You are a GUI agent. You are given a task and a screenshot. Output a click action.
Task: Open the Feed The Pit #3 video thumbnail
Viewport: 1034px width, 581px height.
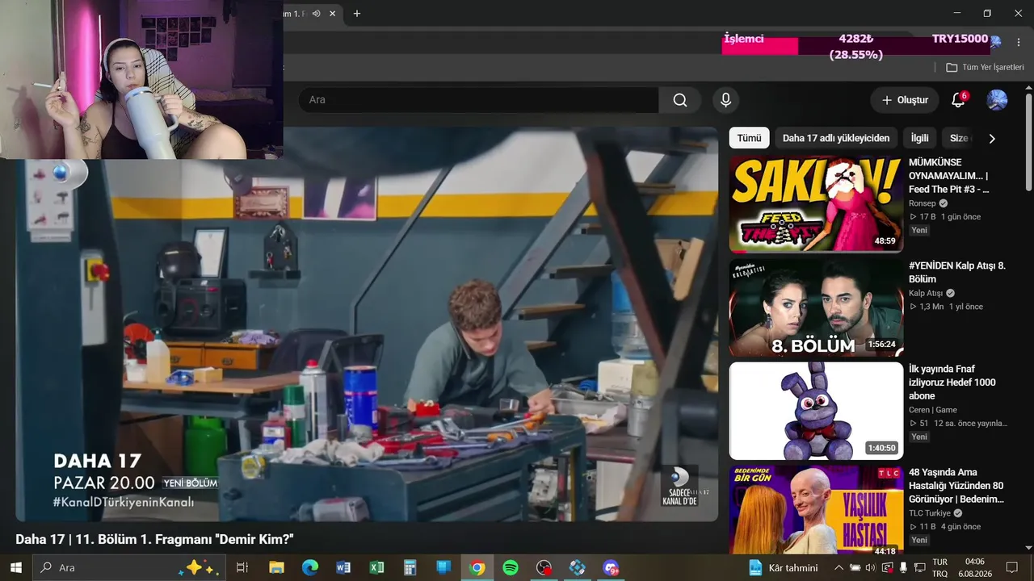pyautogui.click(x=816, y=203)
